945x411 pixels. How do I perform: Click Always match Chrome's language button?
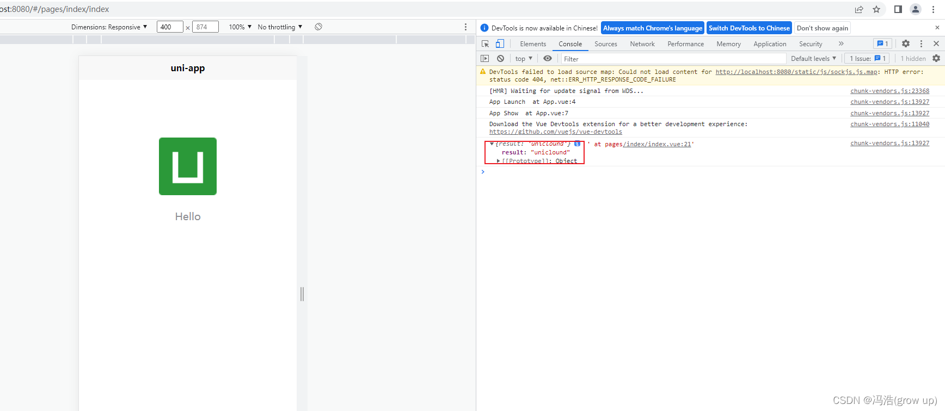[653, 28]
